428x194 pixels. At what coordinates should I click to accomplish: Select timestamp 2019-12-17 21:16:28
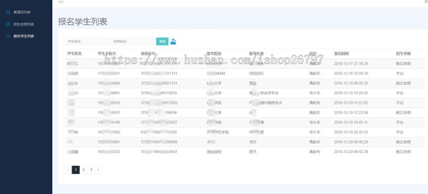click(351, 64)
